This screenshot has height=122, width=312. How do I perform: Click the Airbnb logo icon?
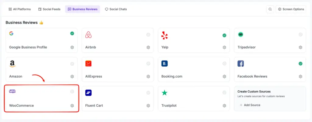click(88, 35)
